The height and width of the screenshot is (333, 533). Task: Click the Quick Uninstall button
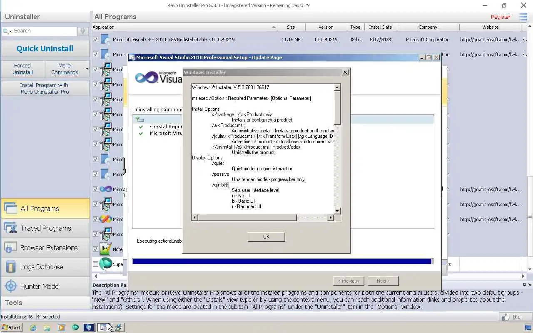[x=45, y=49]
